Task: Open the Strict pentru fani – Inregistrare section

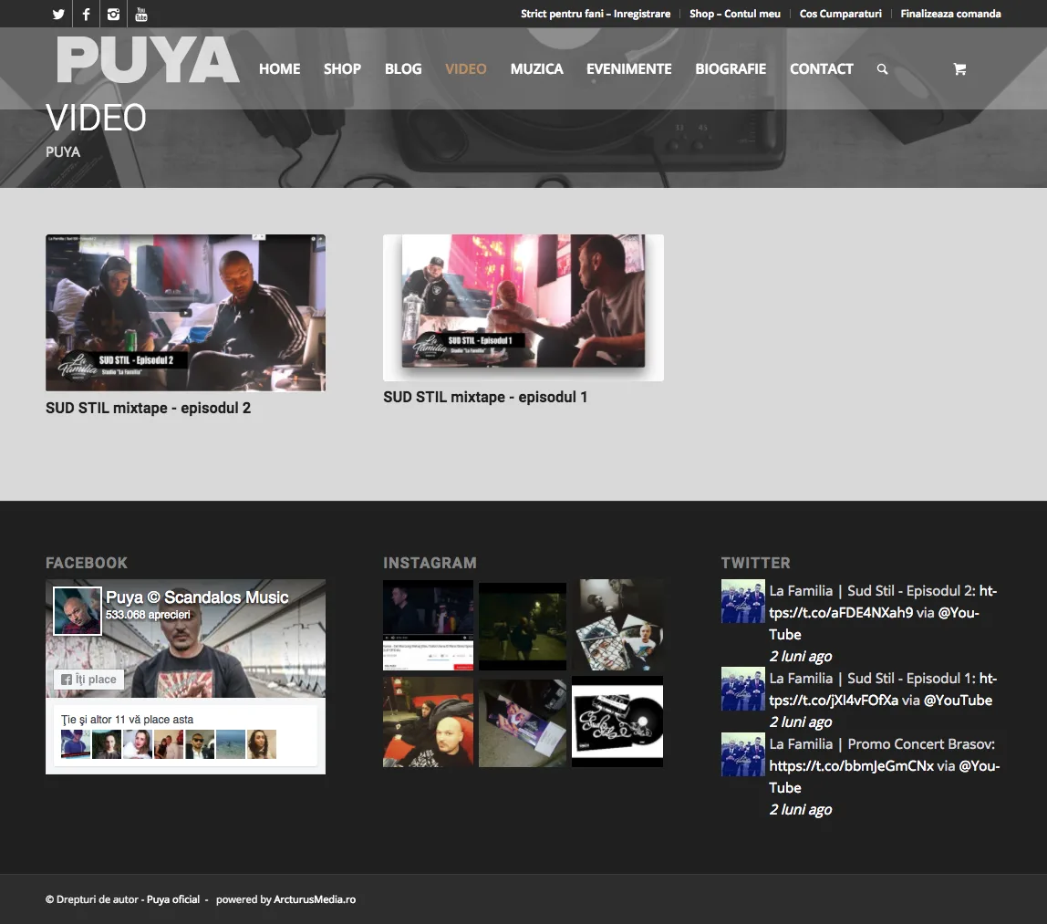Action: [x=595, y=14]
